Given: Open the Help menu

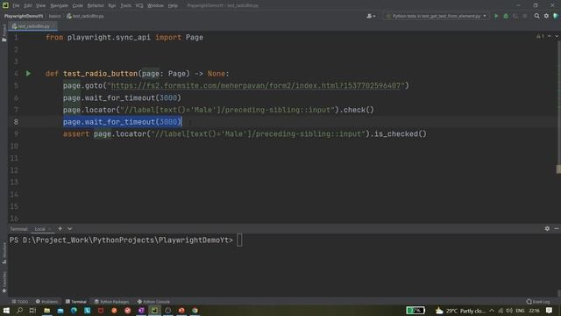Looking at the screenshot, I should pos(173,5).
